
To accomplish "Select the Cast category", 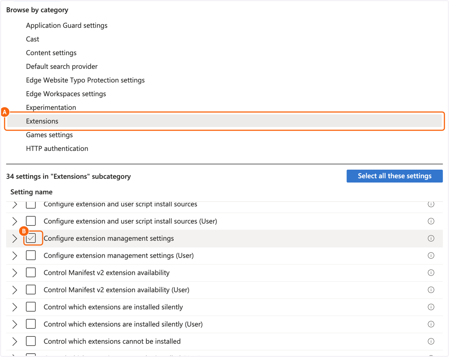I will pyautogui.click(x=33, y=39).
